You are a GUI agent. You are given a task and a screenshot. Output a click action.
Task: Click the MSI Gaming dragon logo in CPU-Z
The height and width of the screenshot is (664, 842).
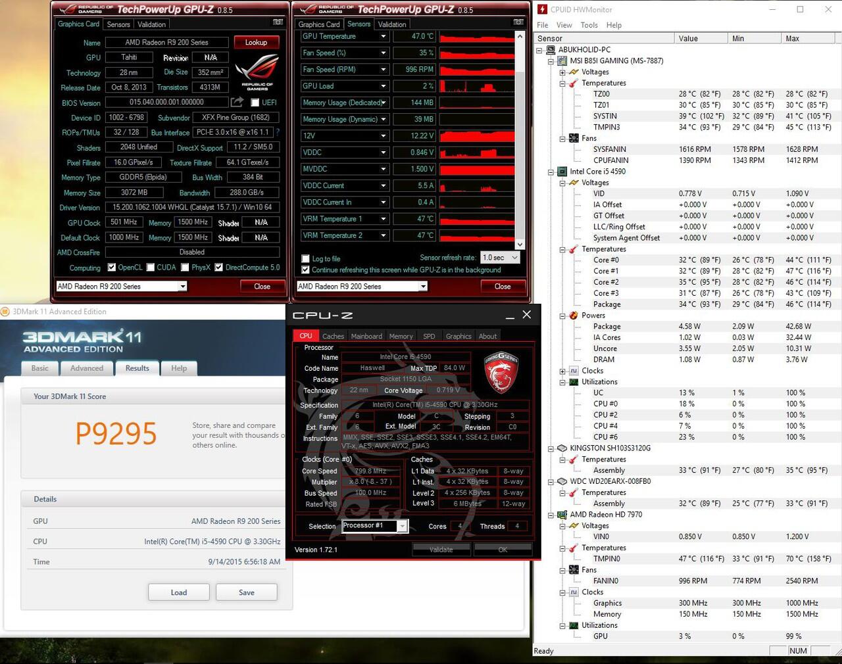pyautogui.click(x=502, y=372)
